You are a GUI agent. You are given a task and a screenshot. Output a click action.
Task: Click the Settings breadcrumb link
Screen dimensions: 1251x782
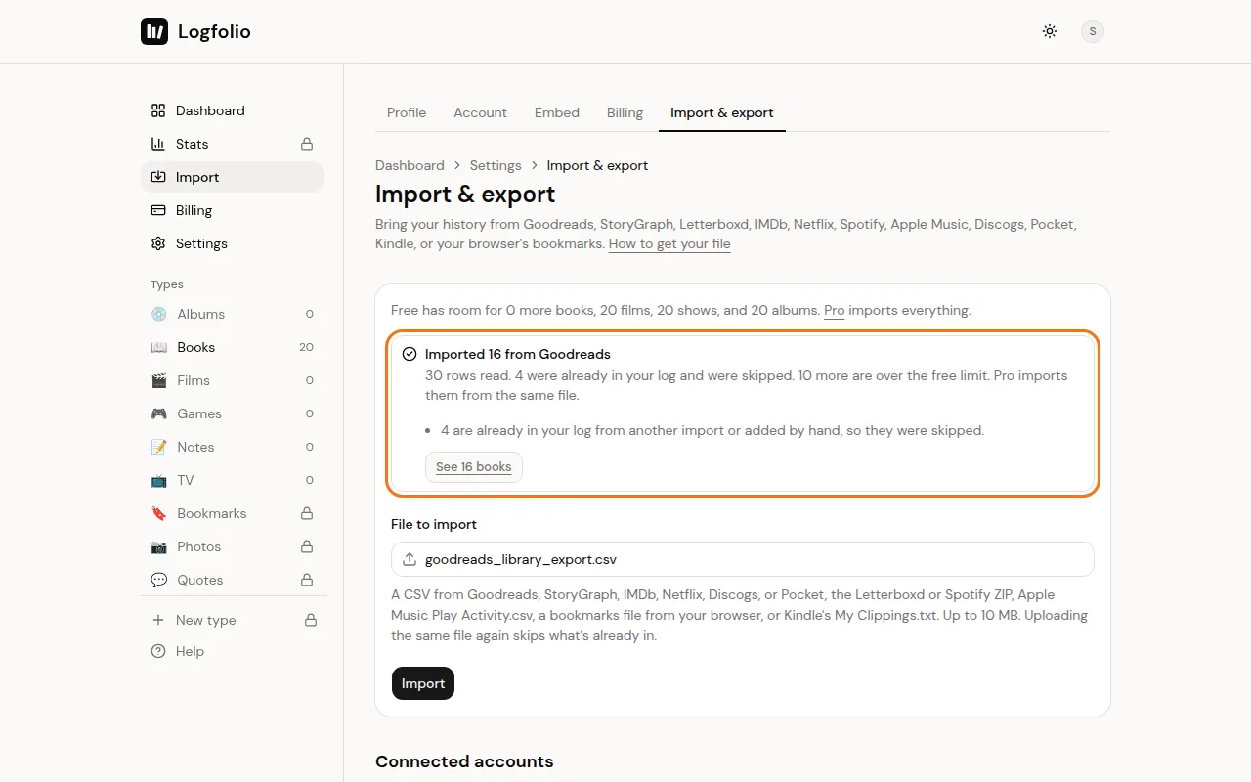(x=496, y=165)
